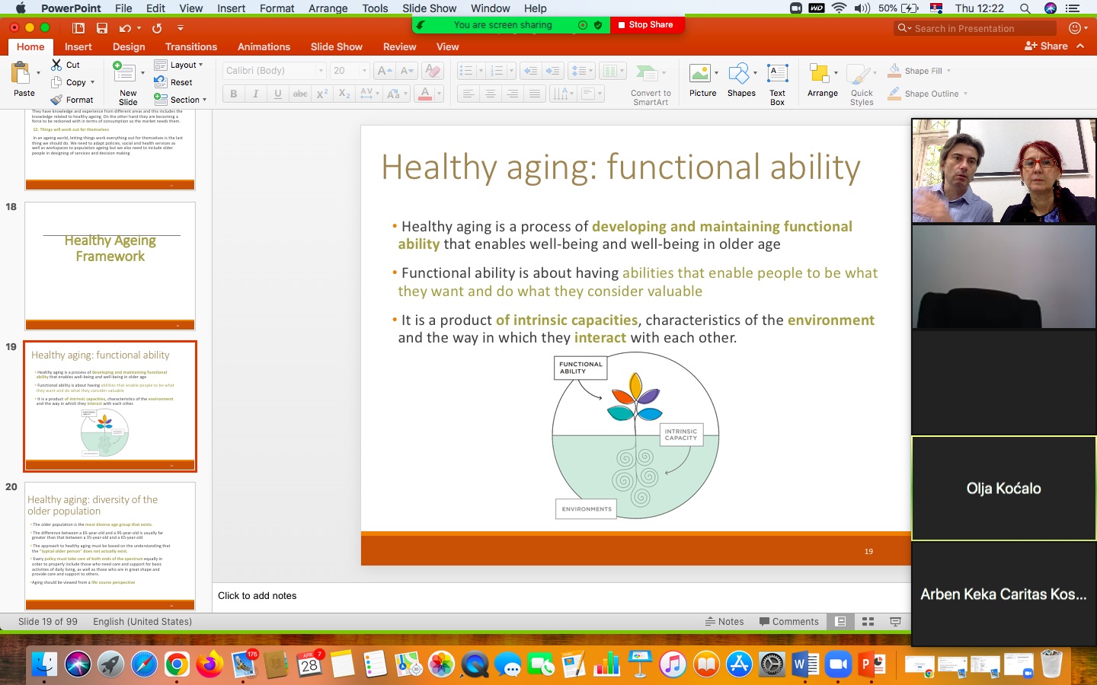
Task: Toggle Bold formatting
Action: (x=233, y=94)
